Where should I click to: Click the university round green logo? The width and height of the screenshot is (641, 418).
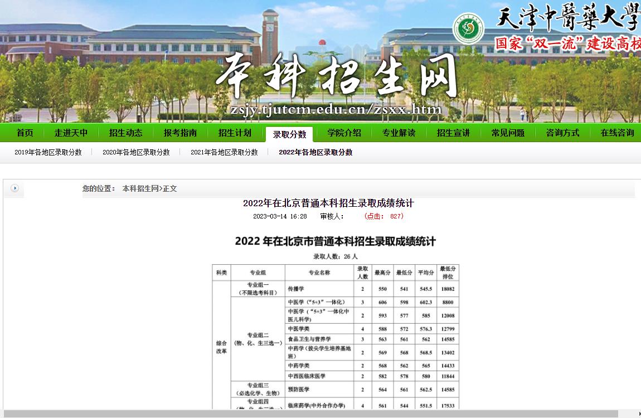coord(468,28)
